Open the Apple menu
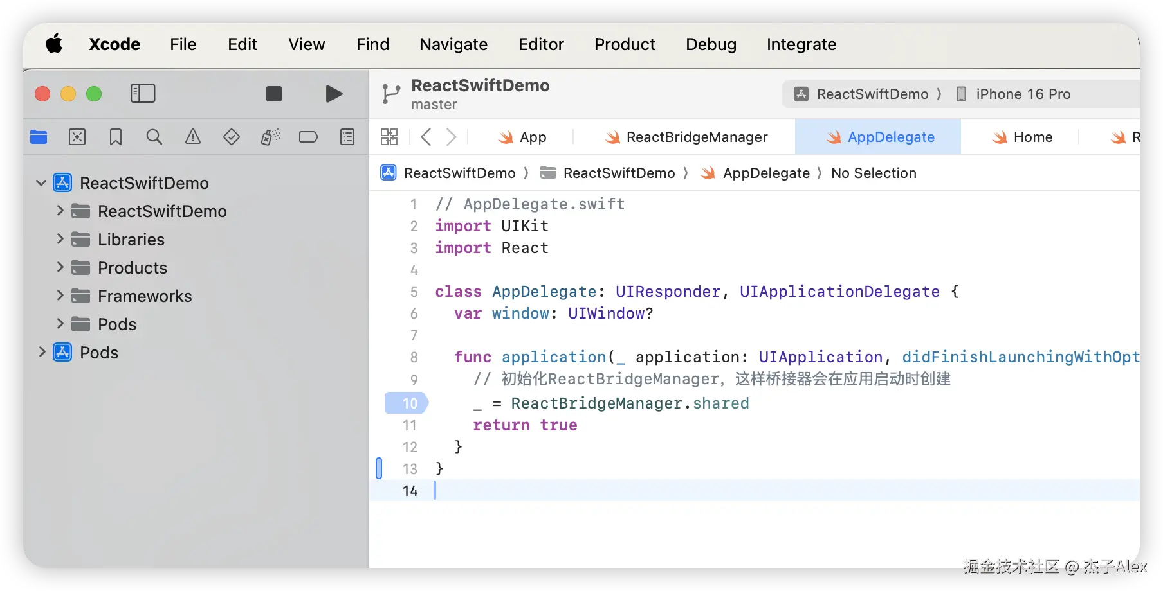The width and height of the screenshot is (1163, 591). (x=54, y=44)
